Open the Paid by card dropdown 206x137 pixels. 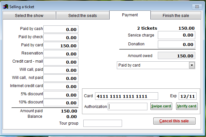click(192, 66)
